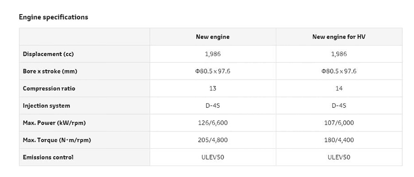Click the 205/4,800 max torque value
This screenshot has width=414, height=177.
213,140
